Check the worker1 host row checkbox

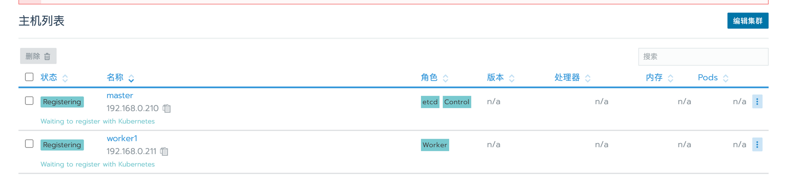pyautogui.click(x=29, y=144)
